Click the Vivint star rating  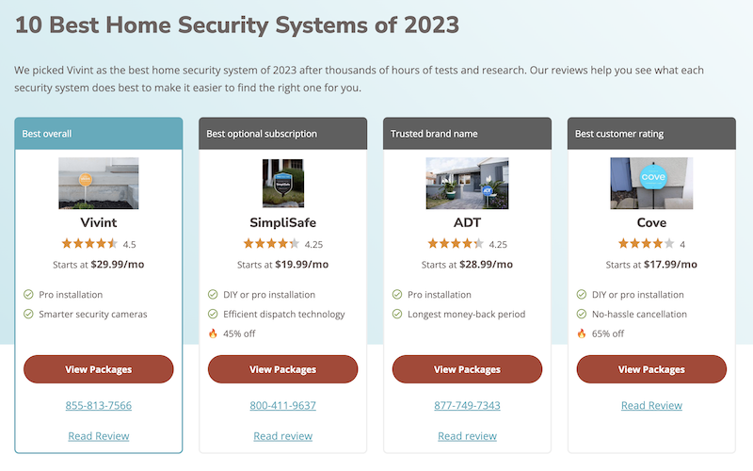point(90,244)
